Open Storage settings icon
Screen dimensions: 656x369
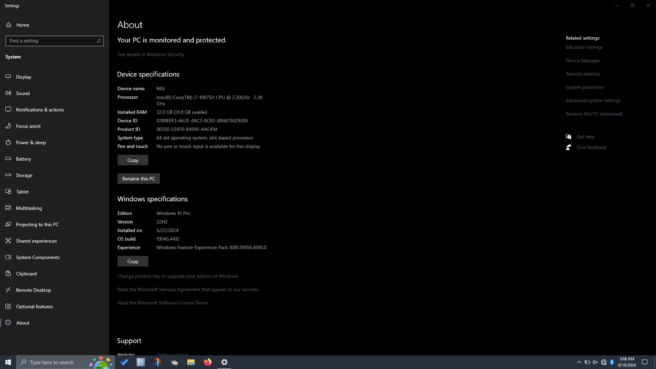tap(8, 175)
